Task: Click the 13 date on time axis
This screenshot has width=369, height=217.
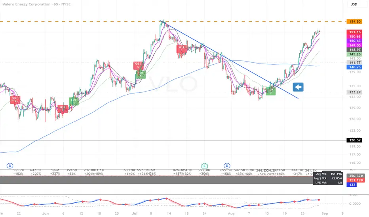Action: click(267, 213)
